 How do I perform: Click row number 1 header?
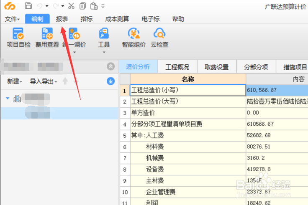point(125,90)
